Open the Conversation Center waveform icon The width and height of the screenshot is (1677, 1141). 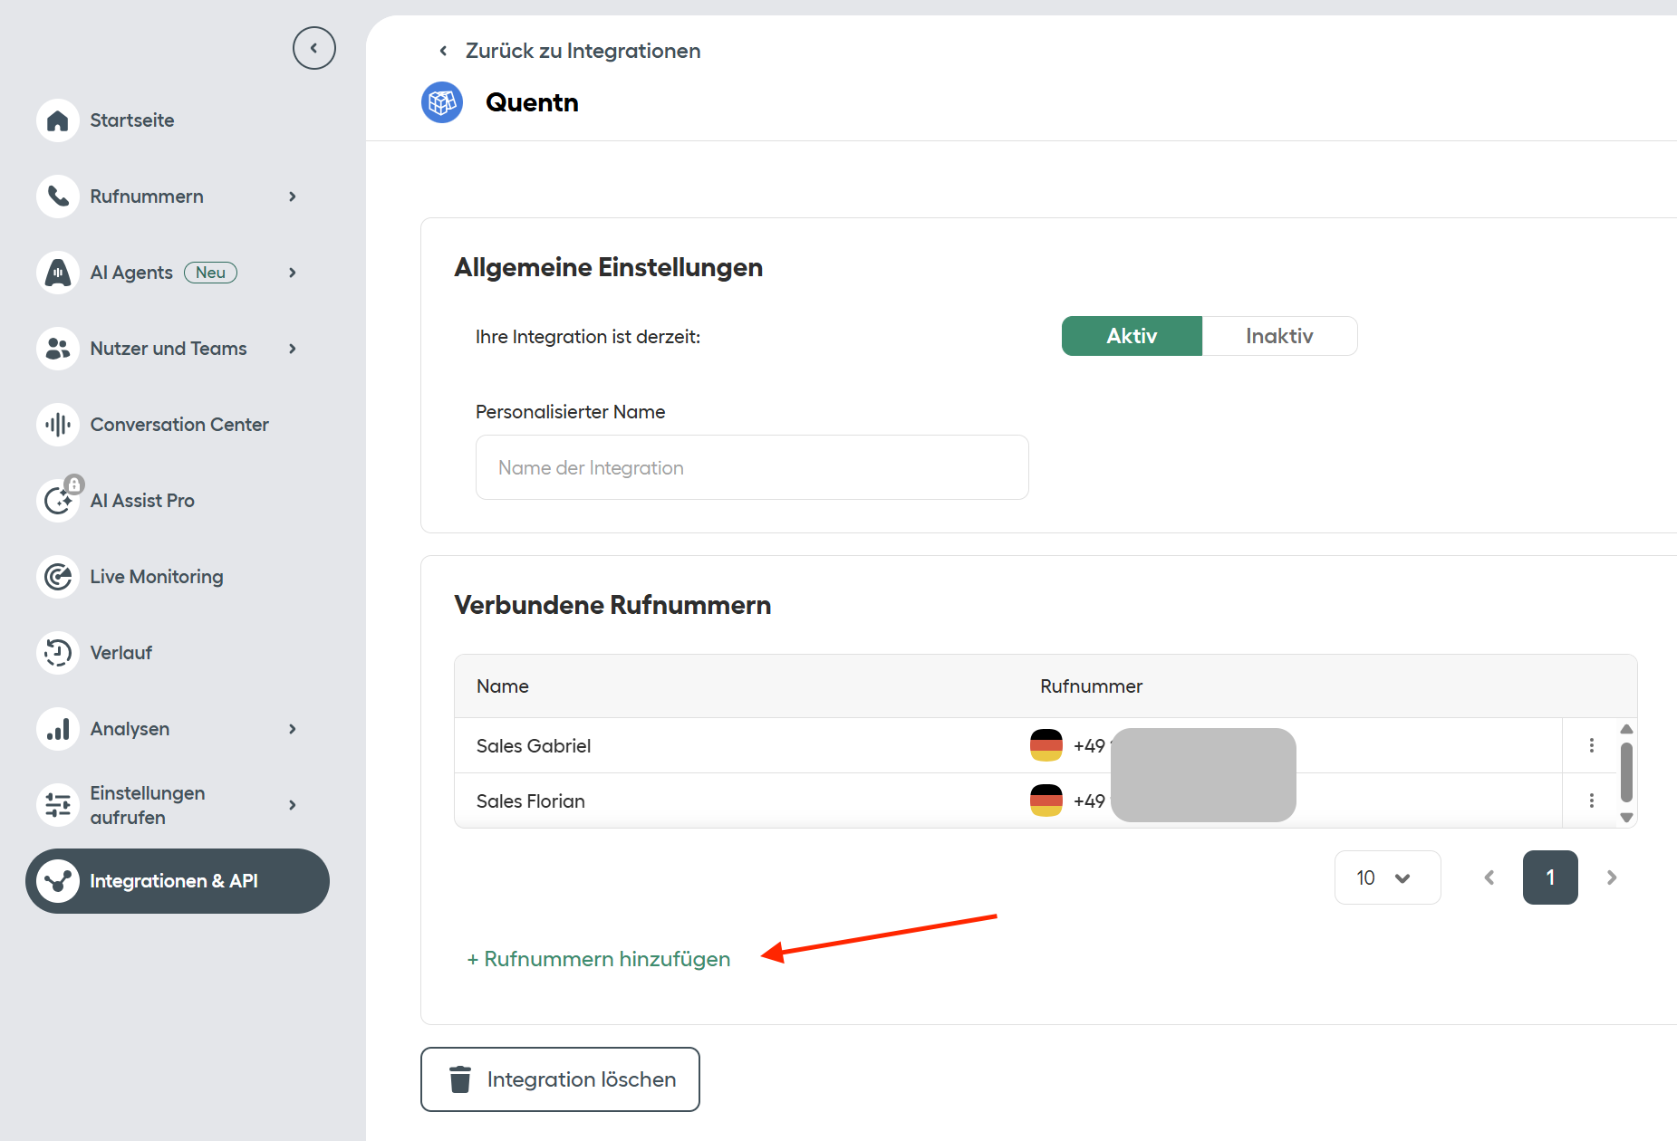(58, 425)
